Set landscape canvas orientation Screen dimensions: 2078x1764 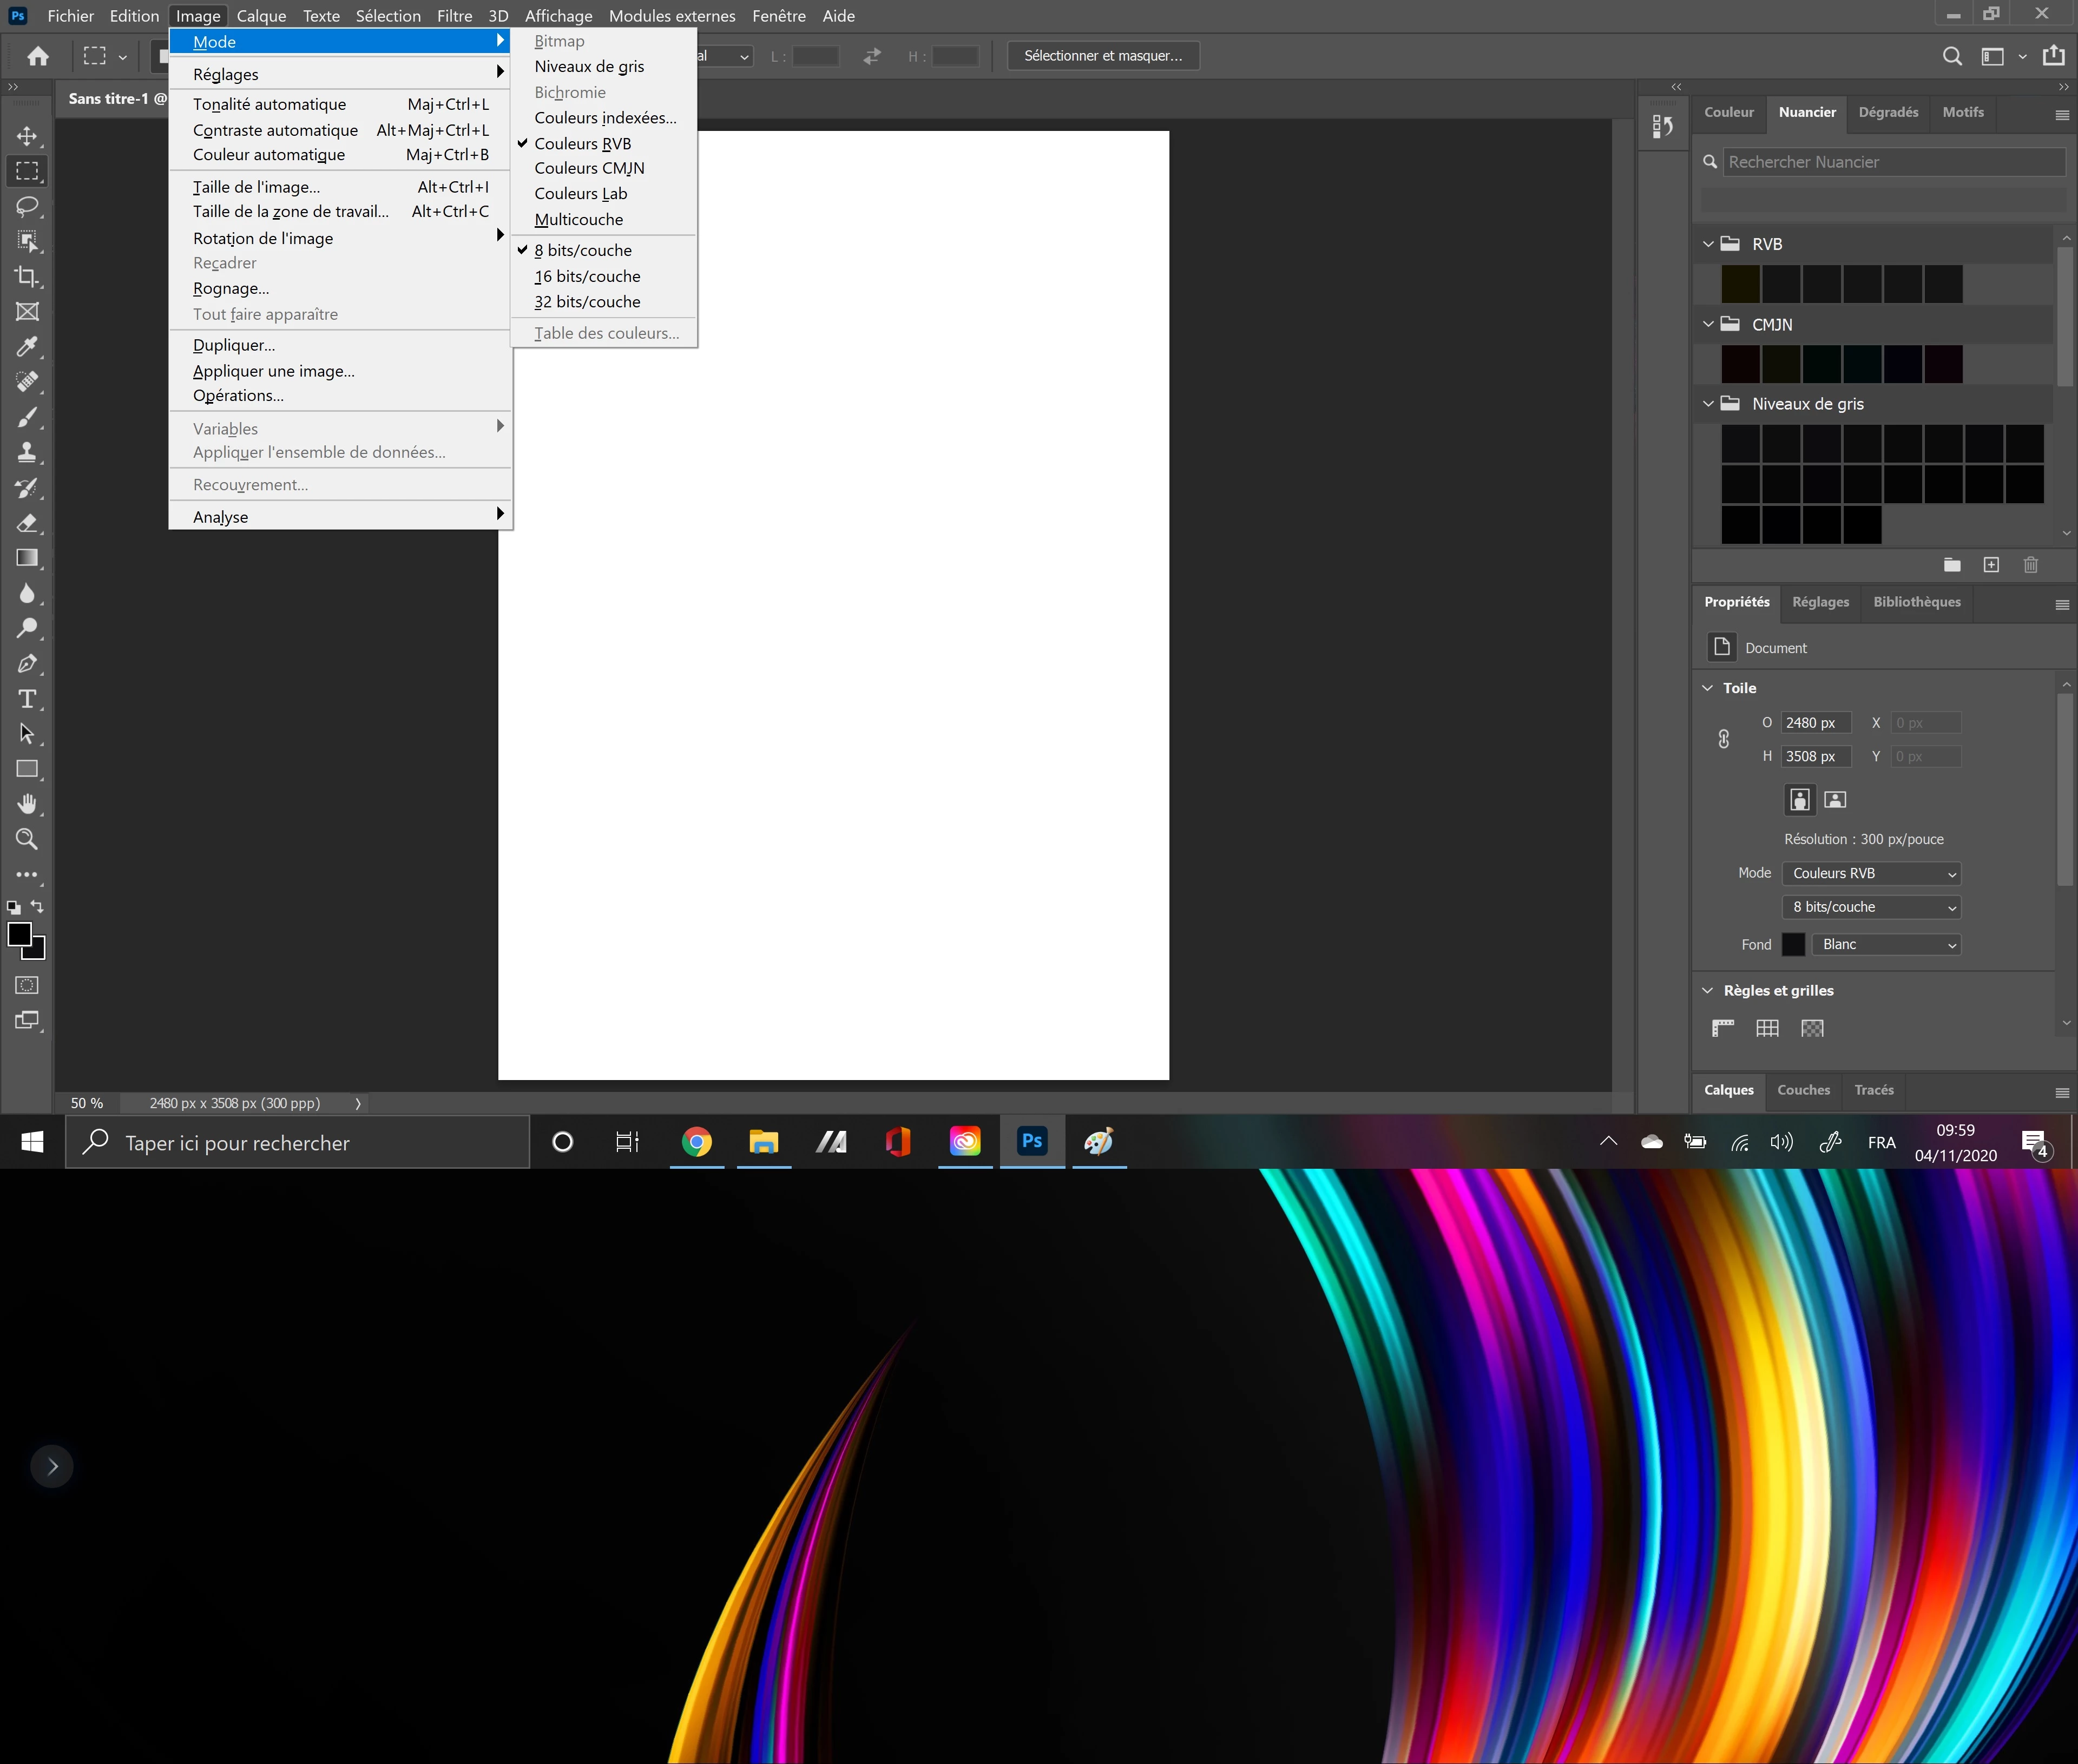click(x=1835, y=799)
